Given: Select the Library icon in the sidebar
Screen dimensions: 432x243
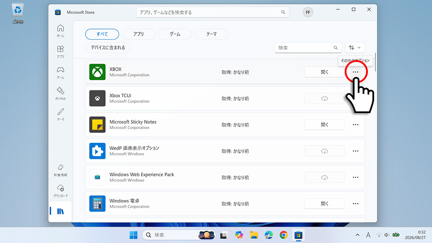Looking at the screenshot, I should point(60,211).
